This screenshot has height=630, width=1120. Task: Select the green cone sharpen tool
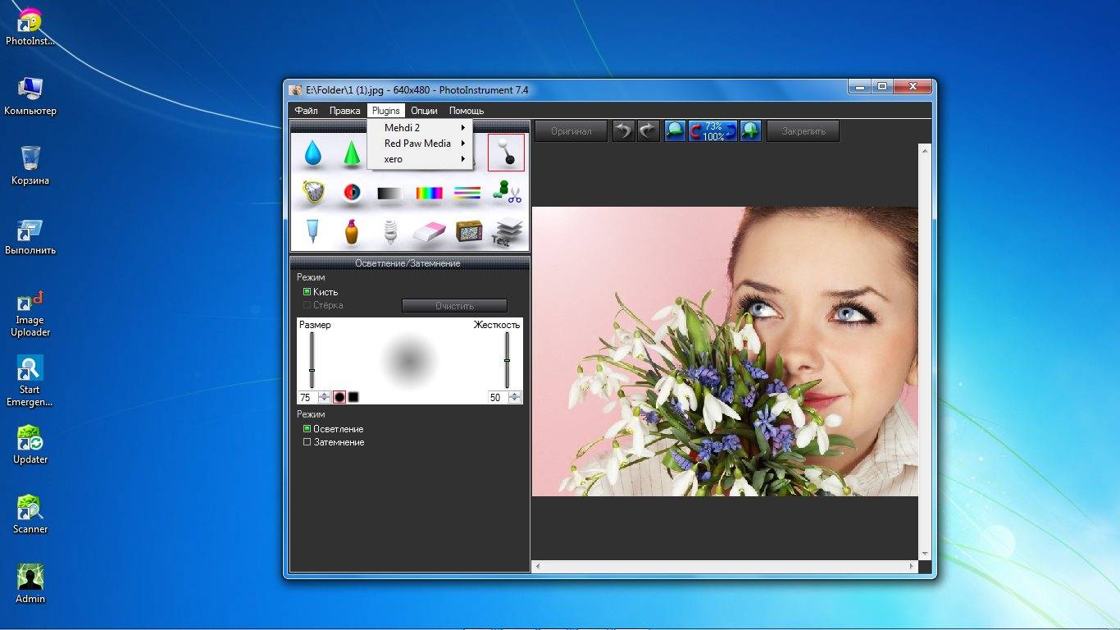pyautogui.click(x=351, y=153)
